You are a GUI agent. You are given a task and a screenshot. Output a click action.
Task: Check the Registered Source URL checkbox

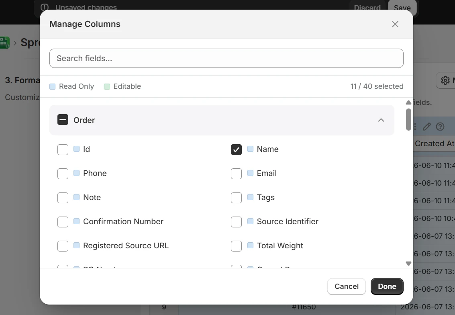[63, 246]
